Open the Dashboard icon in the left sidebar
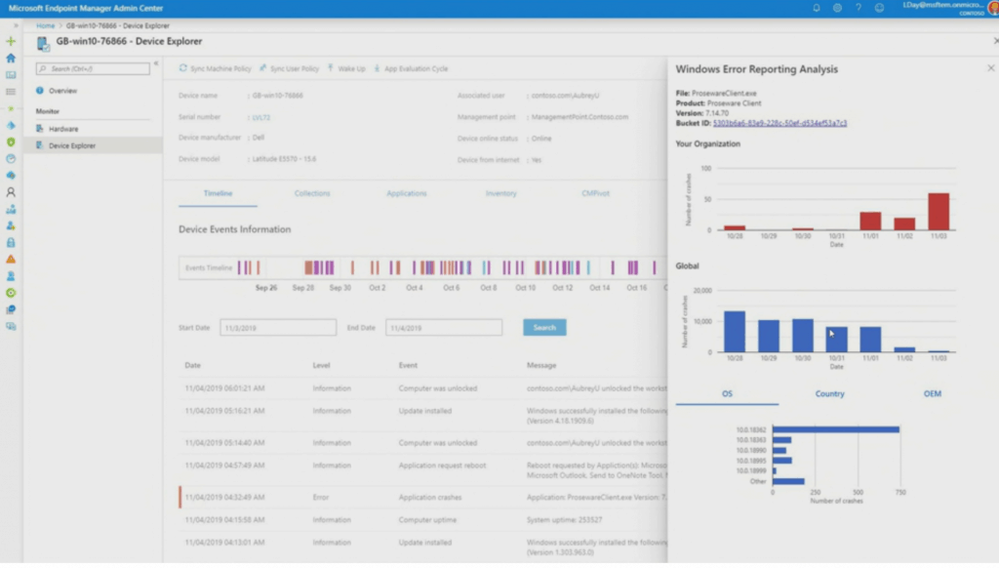999x568 pixels. pos(11,74)
